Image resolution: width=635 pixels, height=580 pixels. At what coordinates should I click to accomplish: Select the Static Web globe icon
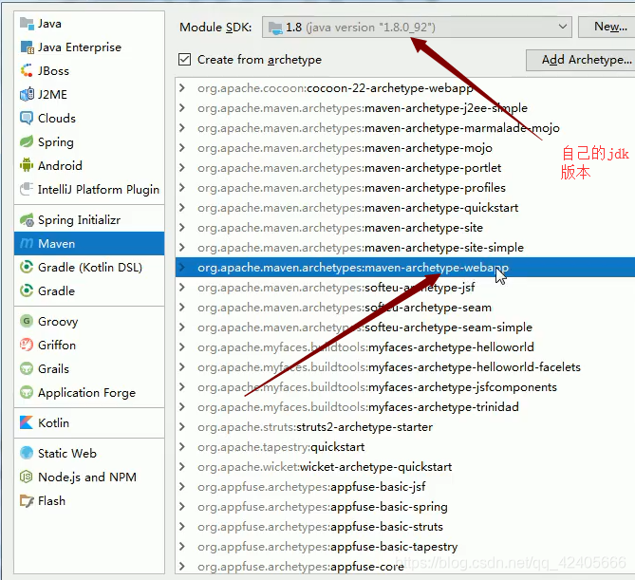click(27, 453)
